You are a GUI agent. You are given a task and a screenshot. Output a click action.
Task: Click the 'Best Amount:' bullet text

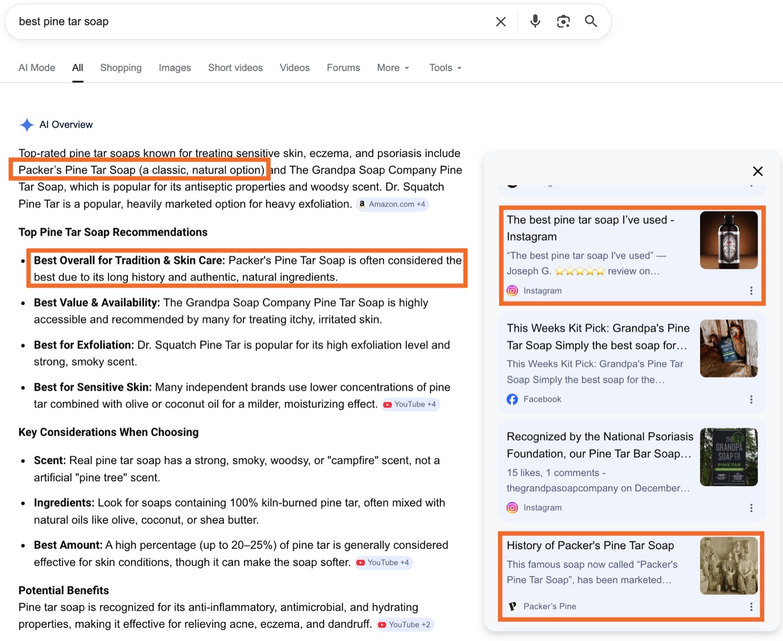[x=68, y=545]
